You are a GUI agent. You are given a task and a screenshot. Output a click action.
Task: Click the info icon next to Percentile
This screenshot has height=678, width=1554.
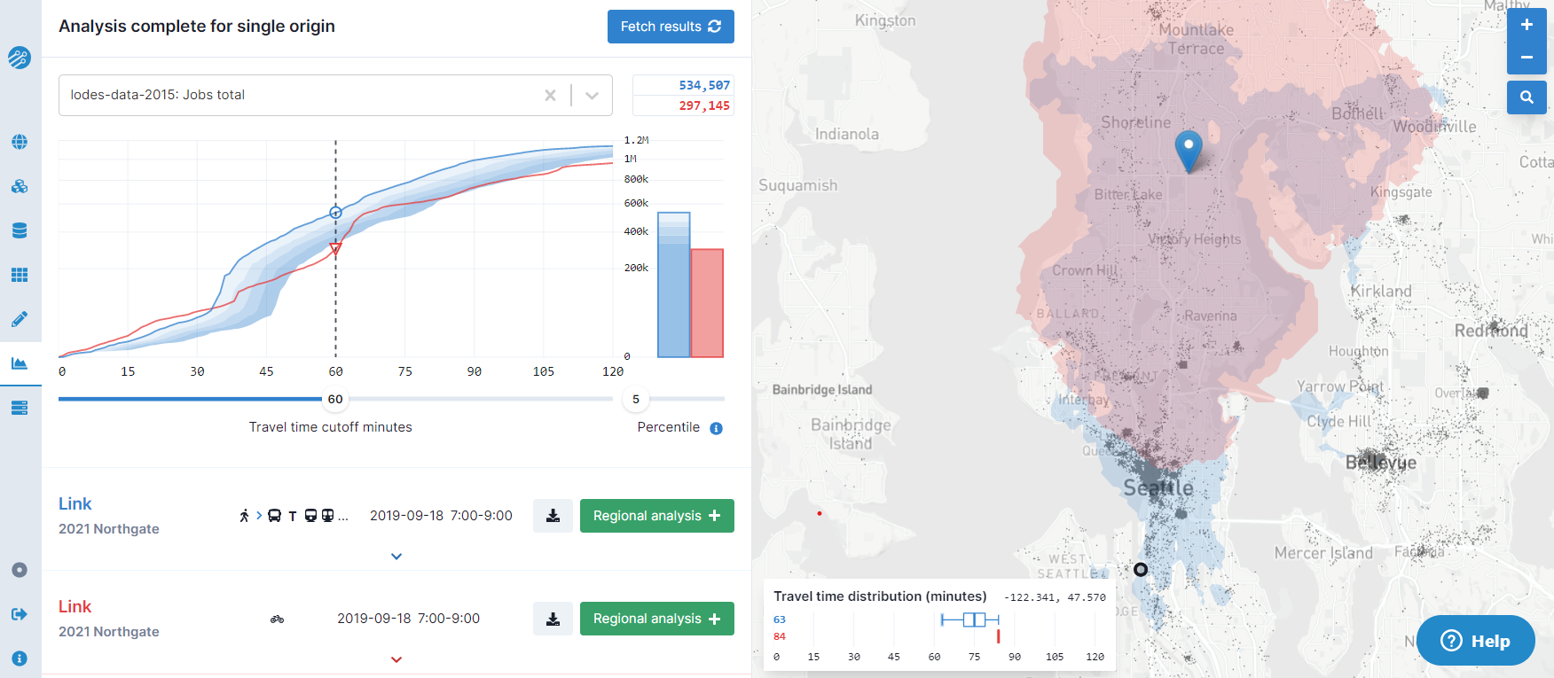coord(717,429)
